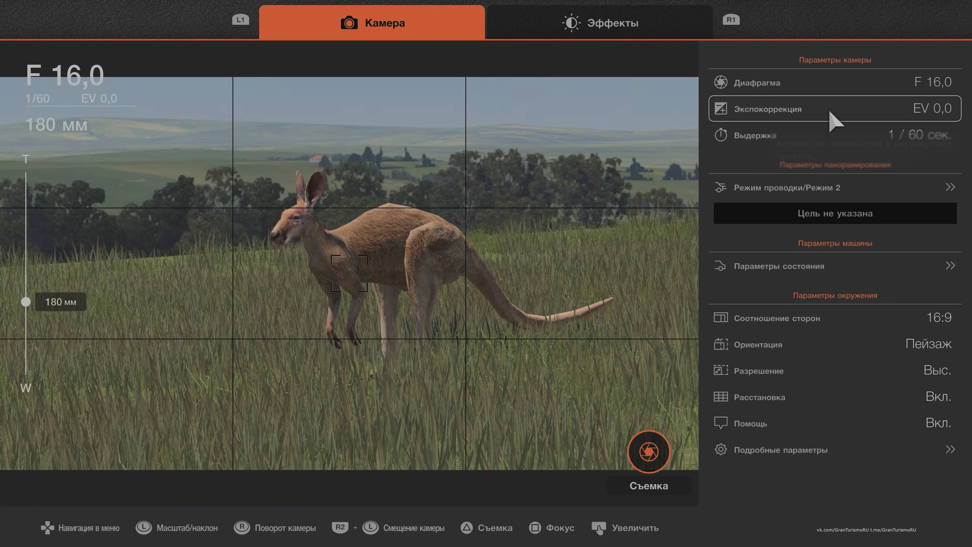Click the Увеличить label in hint bar
972x547 pixels.
tap(635, 528)
